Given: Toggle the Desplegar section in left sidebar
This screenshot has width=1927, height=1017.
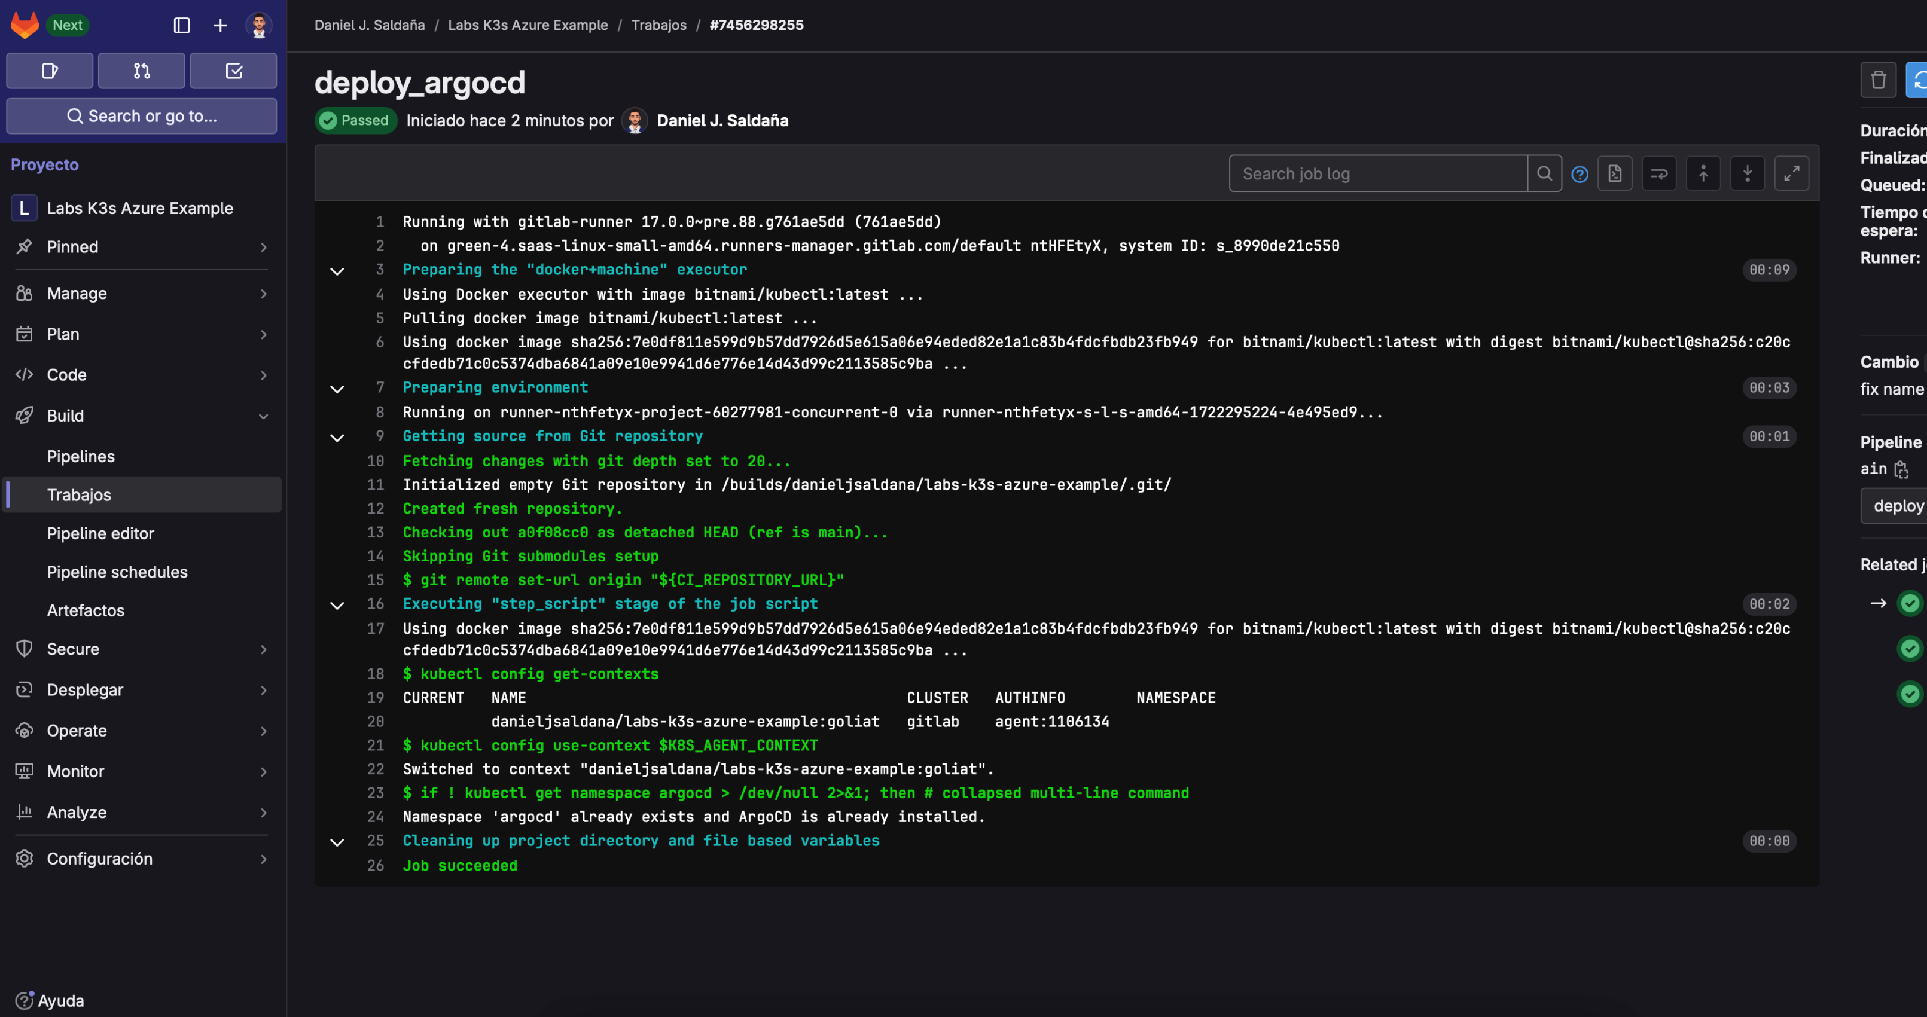Looking at the screenshot, I should [144, 689].
